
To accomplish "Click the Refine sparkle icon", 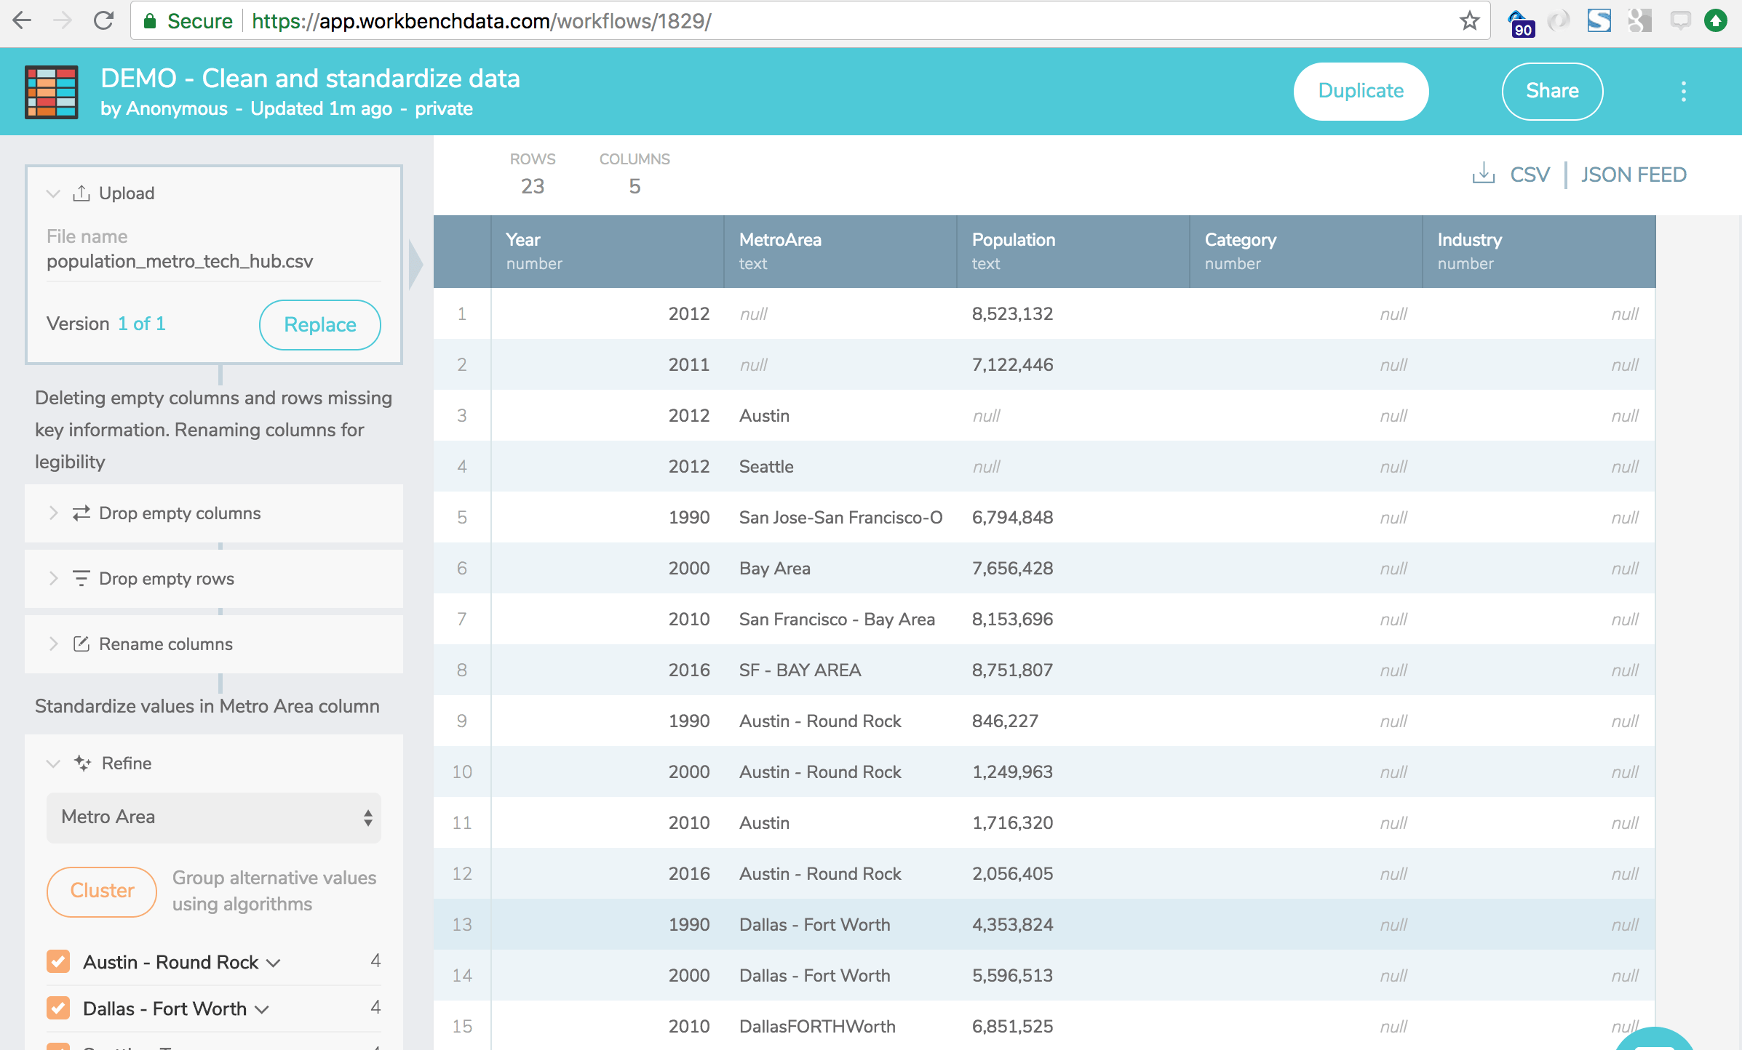I will coord(81,763).
